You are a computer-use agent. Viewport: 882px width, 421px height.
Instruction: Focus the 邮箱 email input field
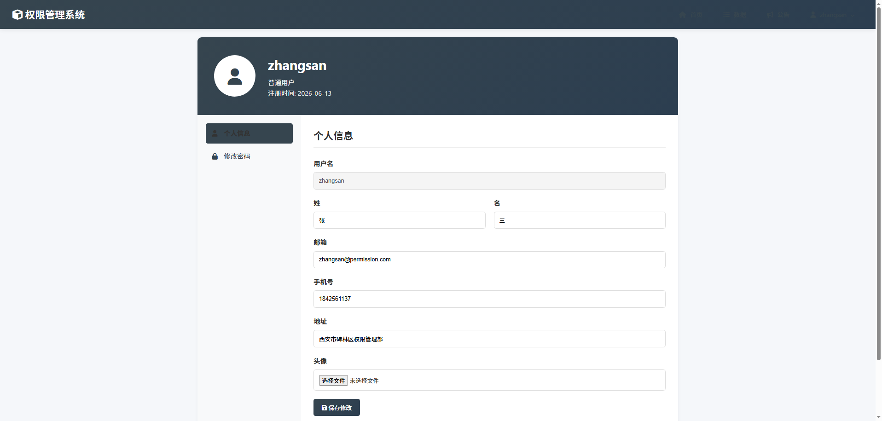point(489,260)
